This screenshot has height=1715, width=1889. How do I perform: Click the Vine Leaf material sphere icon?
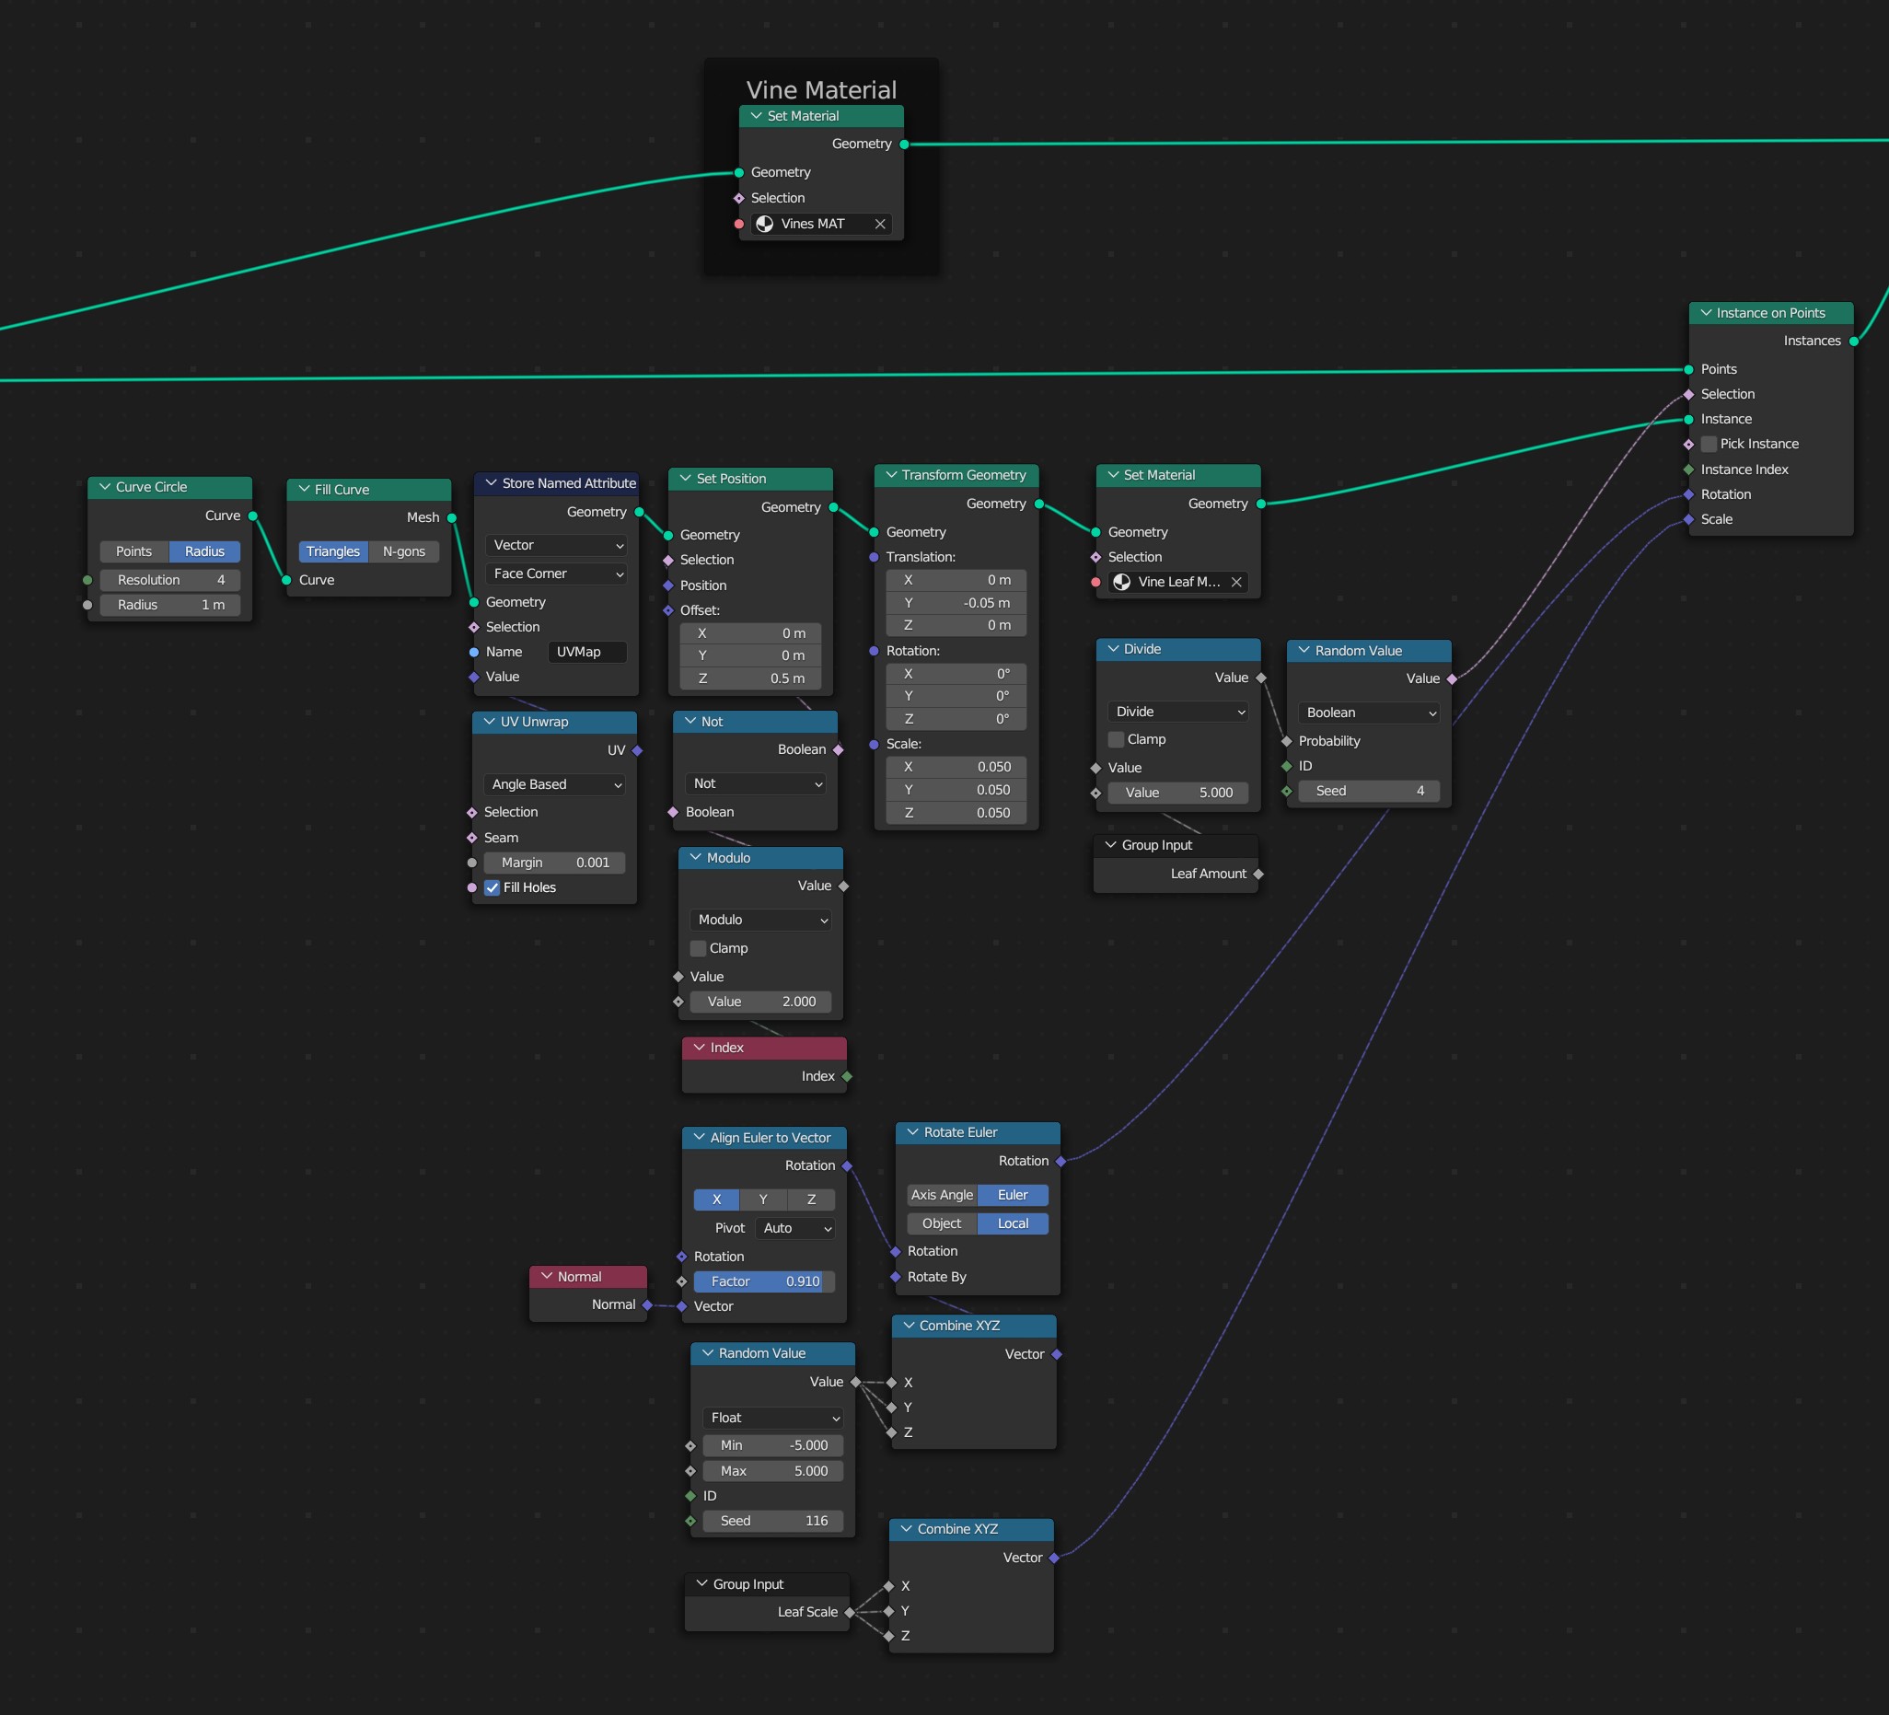tap(1121, 582)
